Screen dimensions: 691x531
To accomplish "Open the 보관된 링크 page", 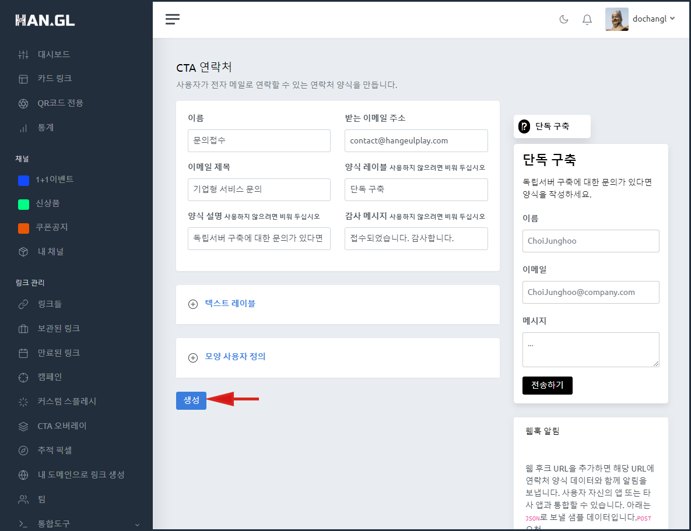I will 59,328.
